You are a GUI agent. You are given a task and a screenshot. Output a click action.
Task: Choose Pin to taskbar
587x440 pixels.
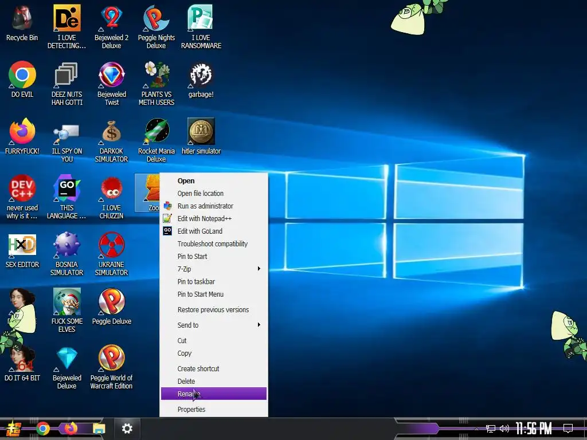214,282
